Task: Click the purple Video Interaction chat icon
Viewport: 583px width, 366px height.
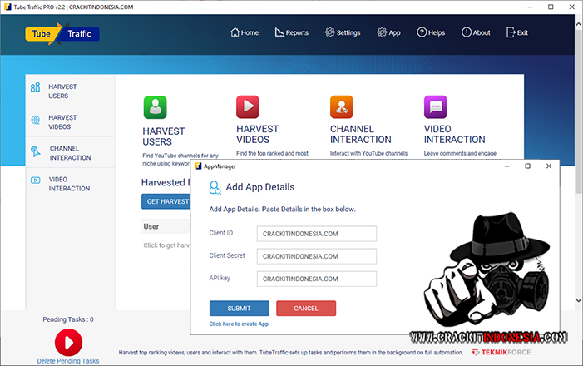Action: click(435, 107)
